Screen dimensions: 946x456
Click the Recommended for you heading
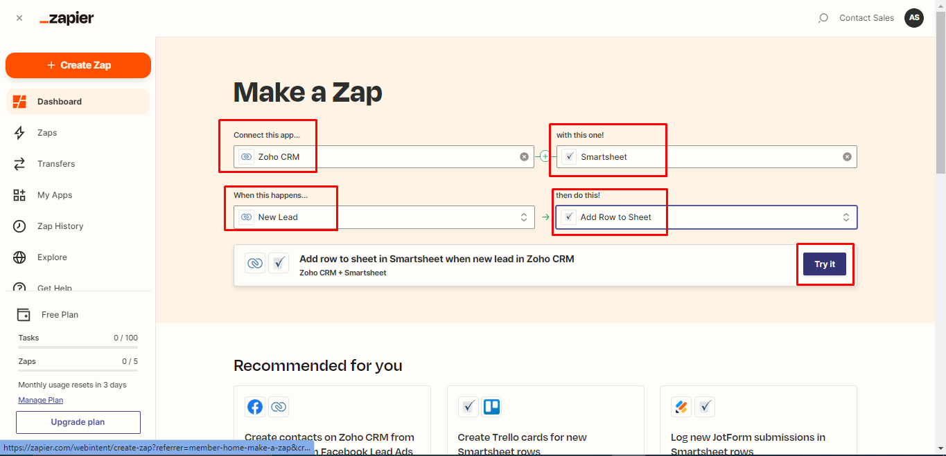[x=317, y=365]
